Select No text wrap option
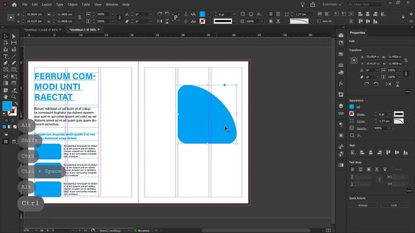The image size is (415, 233). [353, 170]
